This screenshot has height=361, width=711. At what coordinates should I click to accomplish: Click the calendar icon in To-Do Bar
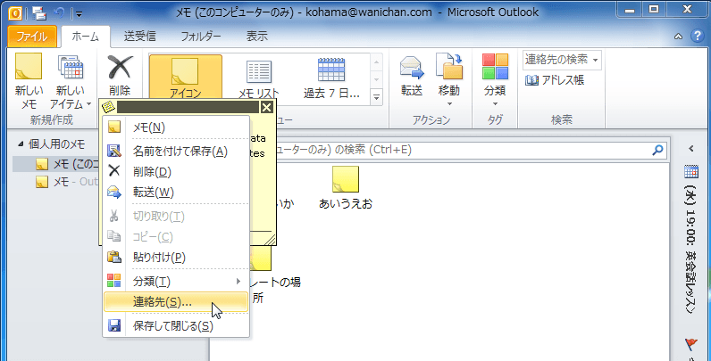pyautogui.click(x=691, y=172)
